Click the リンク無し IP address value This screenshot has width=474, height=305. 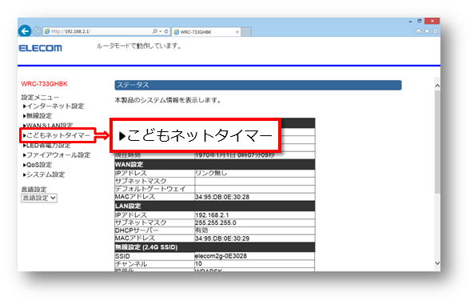[x=211, y=173]
